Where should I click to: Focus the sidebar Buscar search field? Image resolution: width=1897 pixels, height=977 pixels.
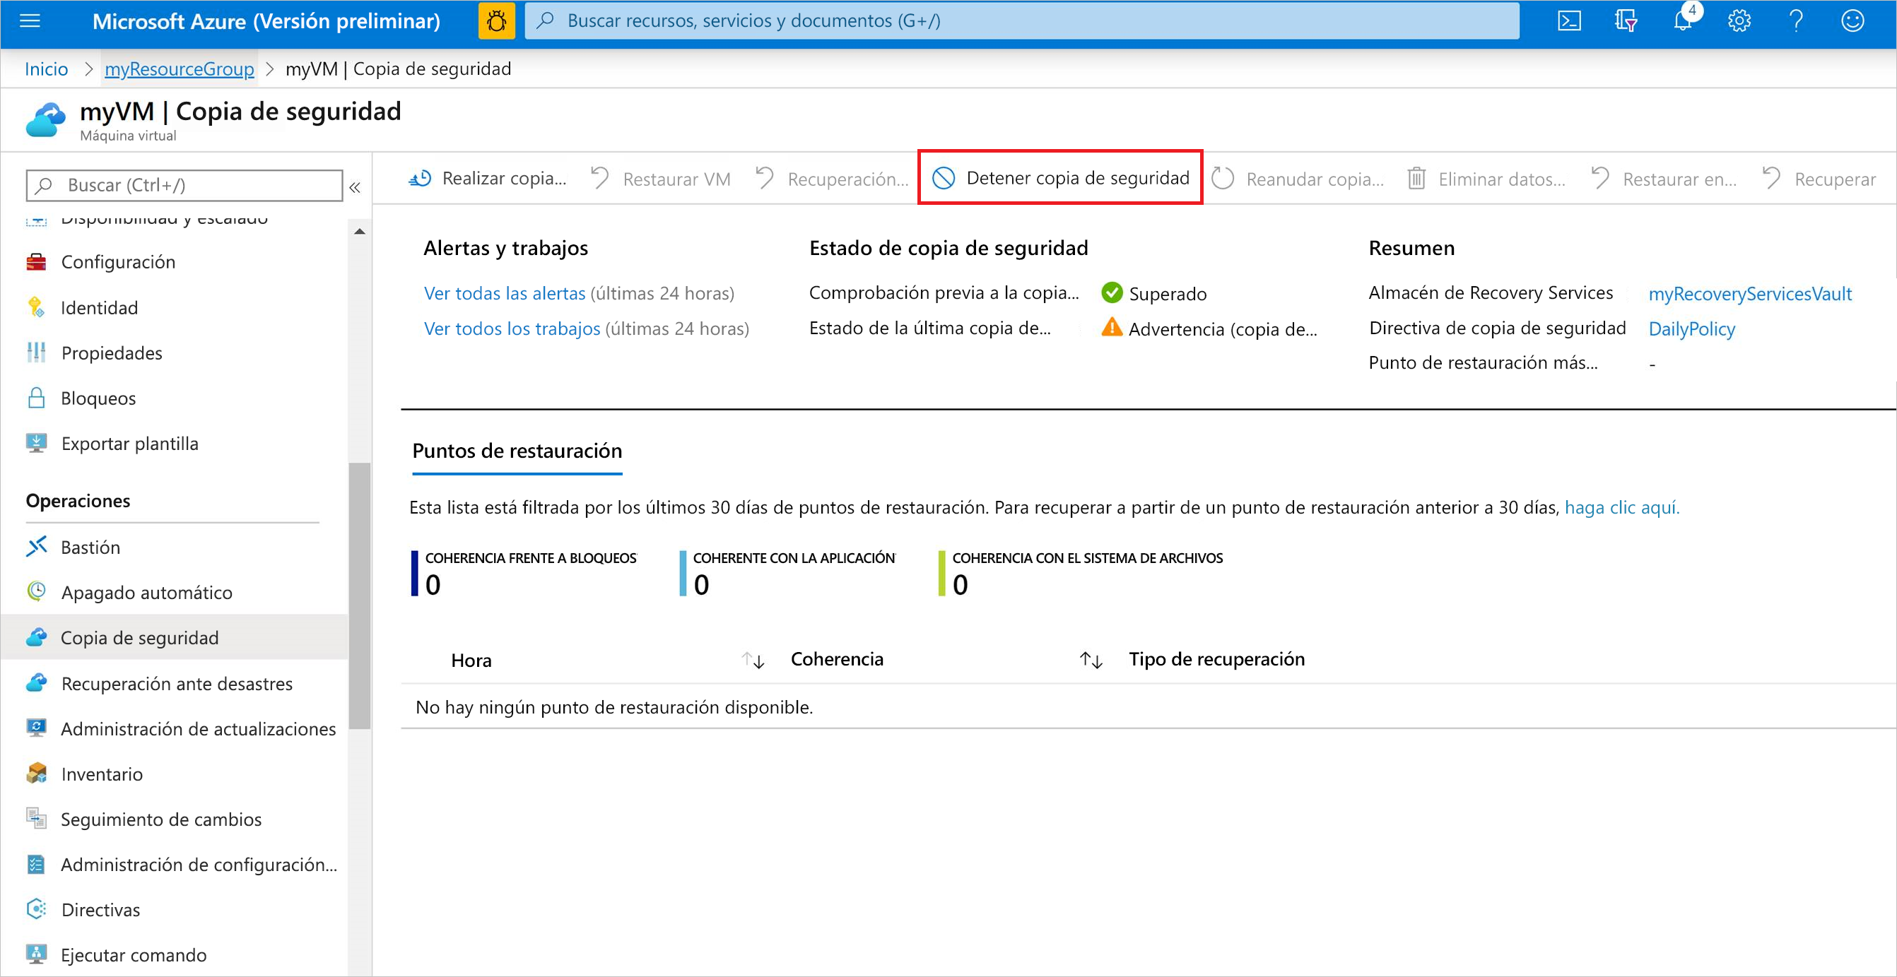tap(184, 185)
